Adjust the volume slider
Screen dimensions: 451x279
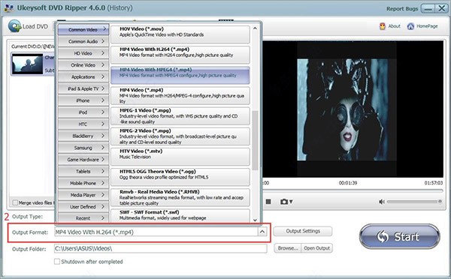(414, 202)
